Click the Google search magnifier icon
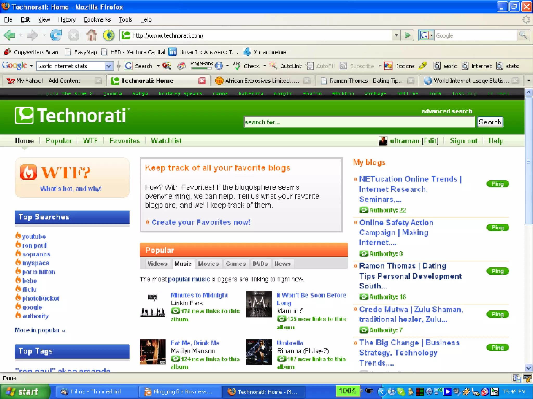The width and height of the screenshot is (533, 399). coord(523,35)
